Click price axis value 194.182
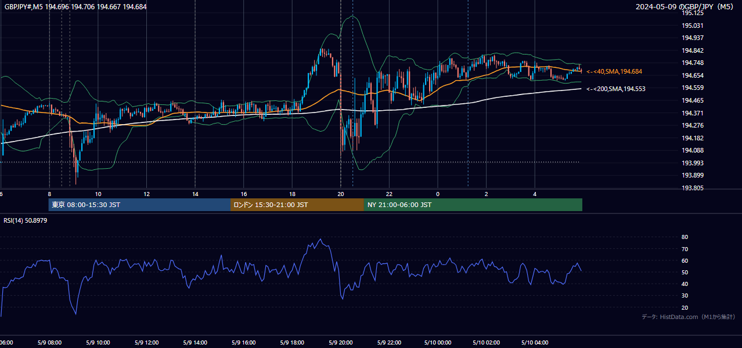The width and height of the screenshot is (742, 348). (692, 138)
